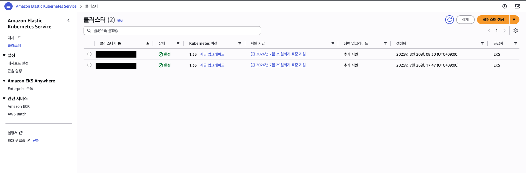Open Amazon Elastic Kubernetes Service breadcrumb
Screen dimensions: 526x173
coord(46,6)
